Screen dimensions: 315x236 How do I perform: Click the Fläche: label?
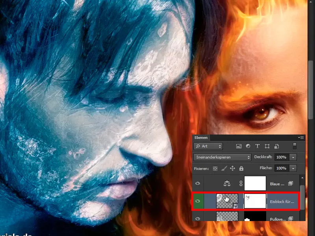coord(266,168)
